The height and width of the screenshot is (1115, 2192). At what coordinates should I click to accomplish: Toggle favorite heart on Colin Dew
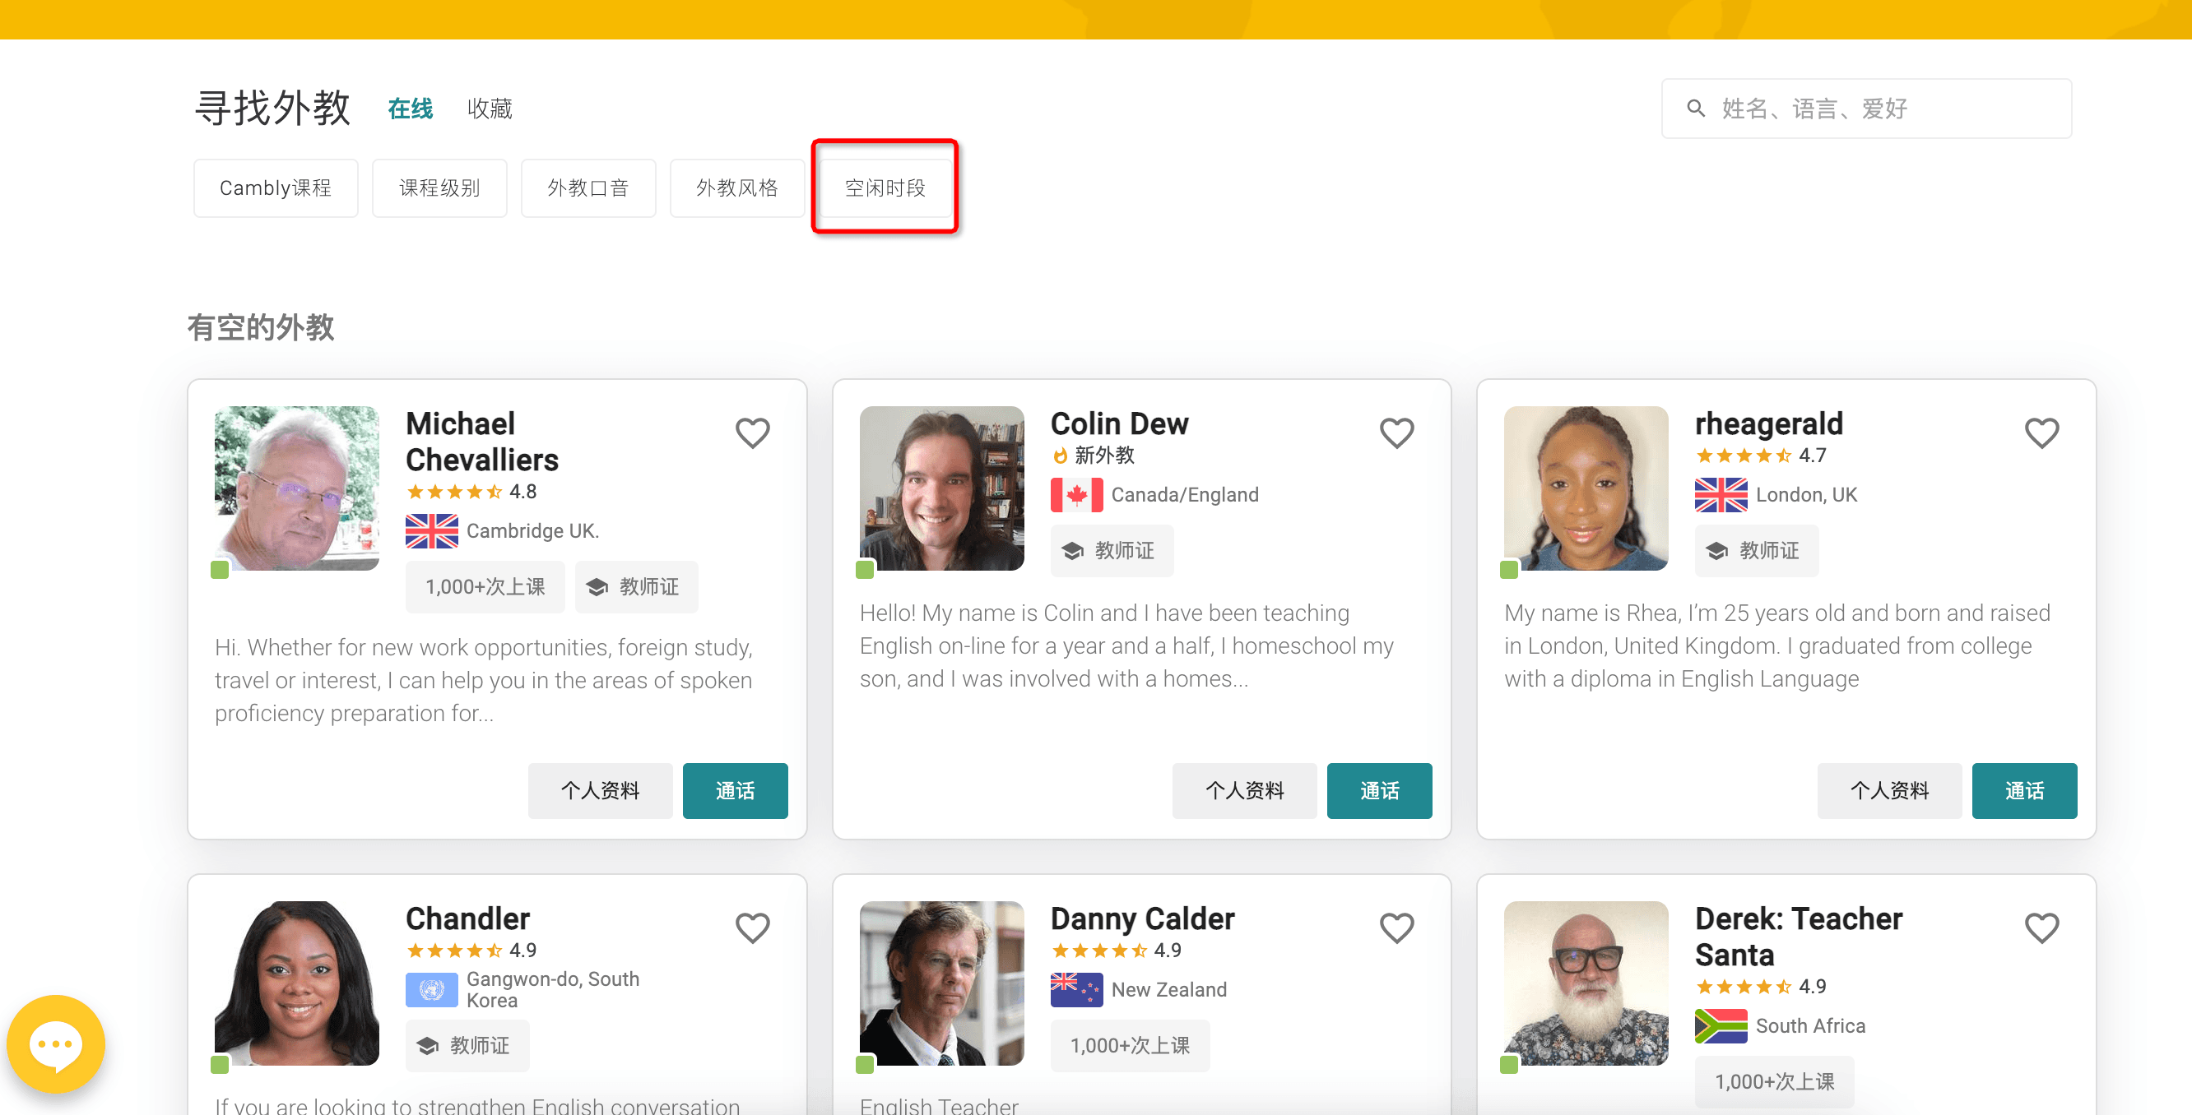1396,433
